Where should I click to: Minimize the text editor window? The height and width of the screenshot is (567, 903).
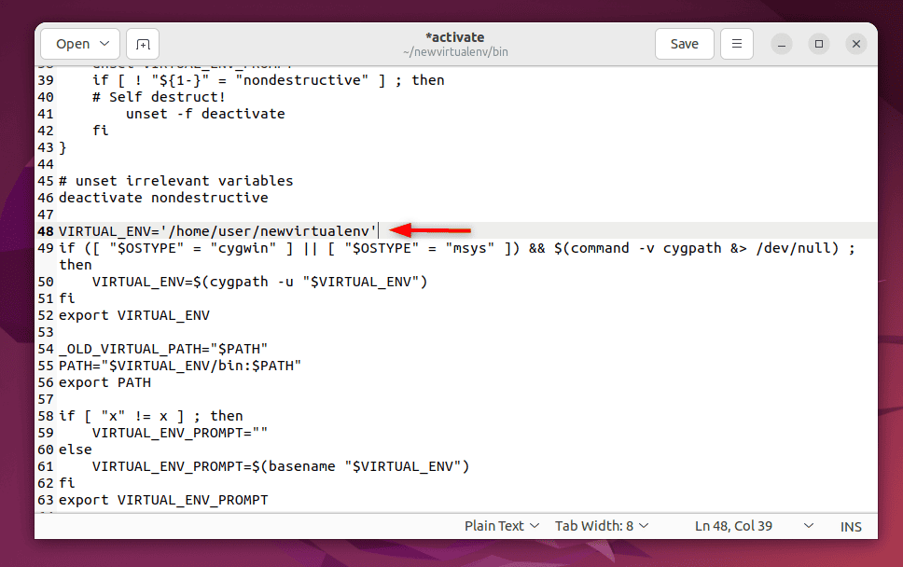pos(782,44)
